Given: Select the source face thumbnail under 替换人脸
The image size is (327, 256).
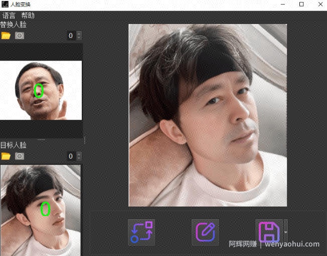Looking at the screenshot, I should click(x=41, y=90).
